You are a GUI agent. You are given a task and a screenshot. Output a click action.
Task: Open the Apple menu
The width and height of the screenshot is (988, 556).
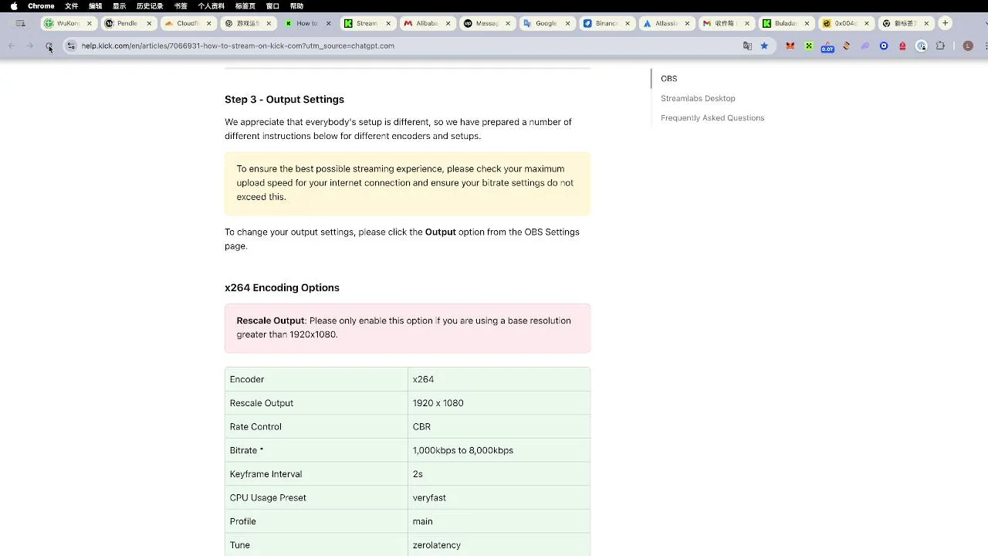[x=13, y=6]
